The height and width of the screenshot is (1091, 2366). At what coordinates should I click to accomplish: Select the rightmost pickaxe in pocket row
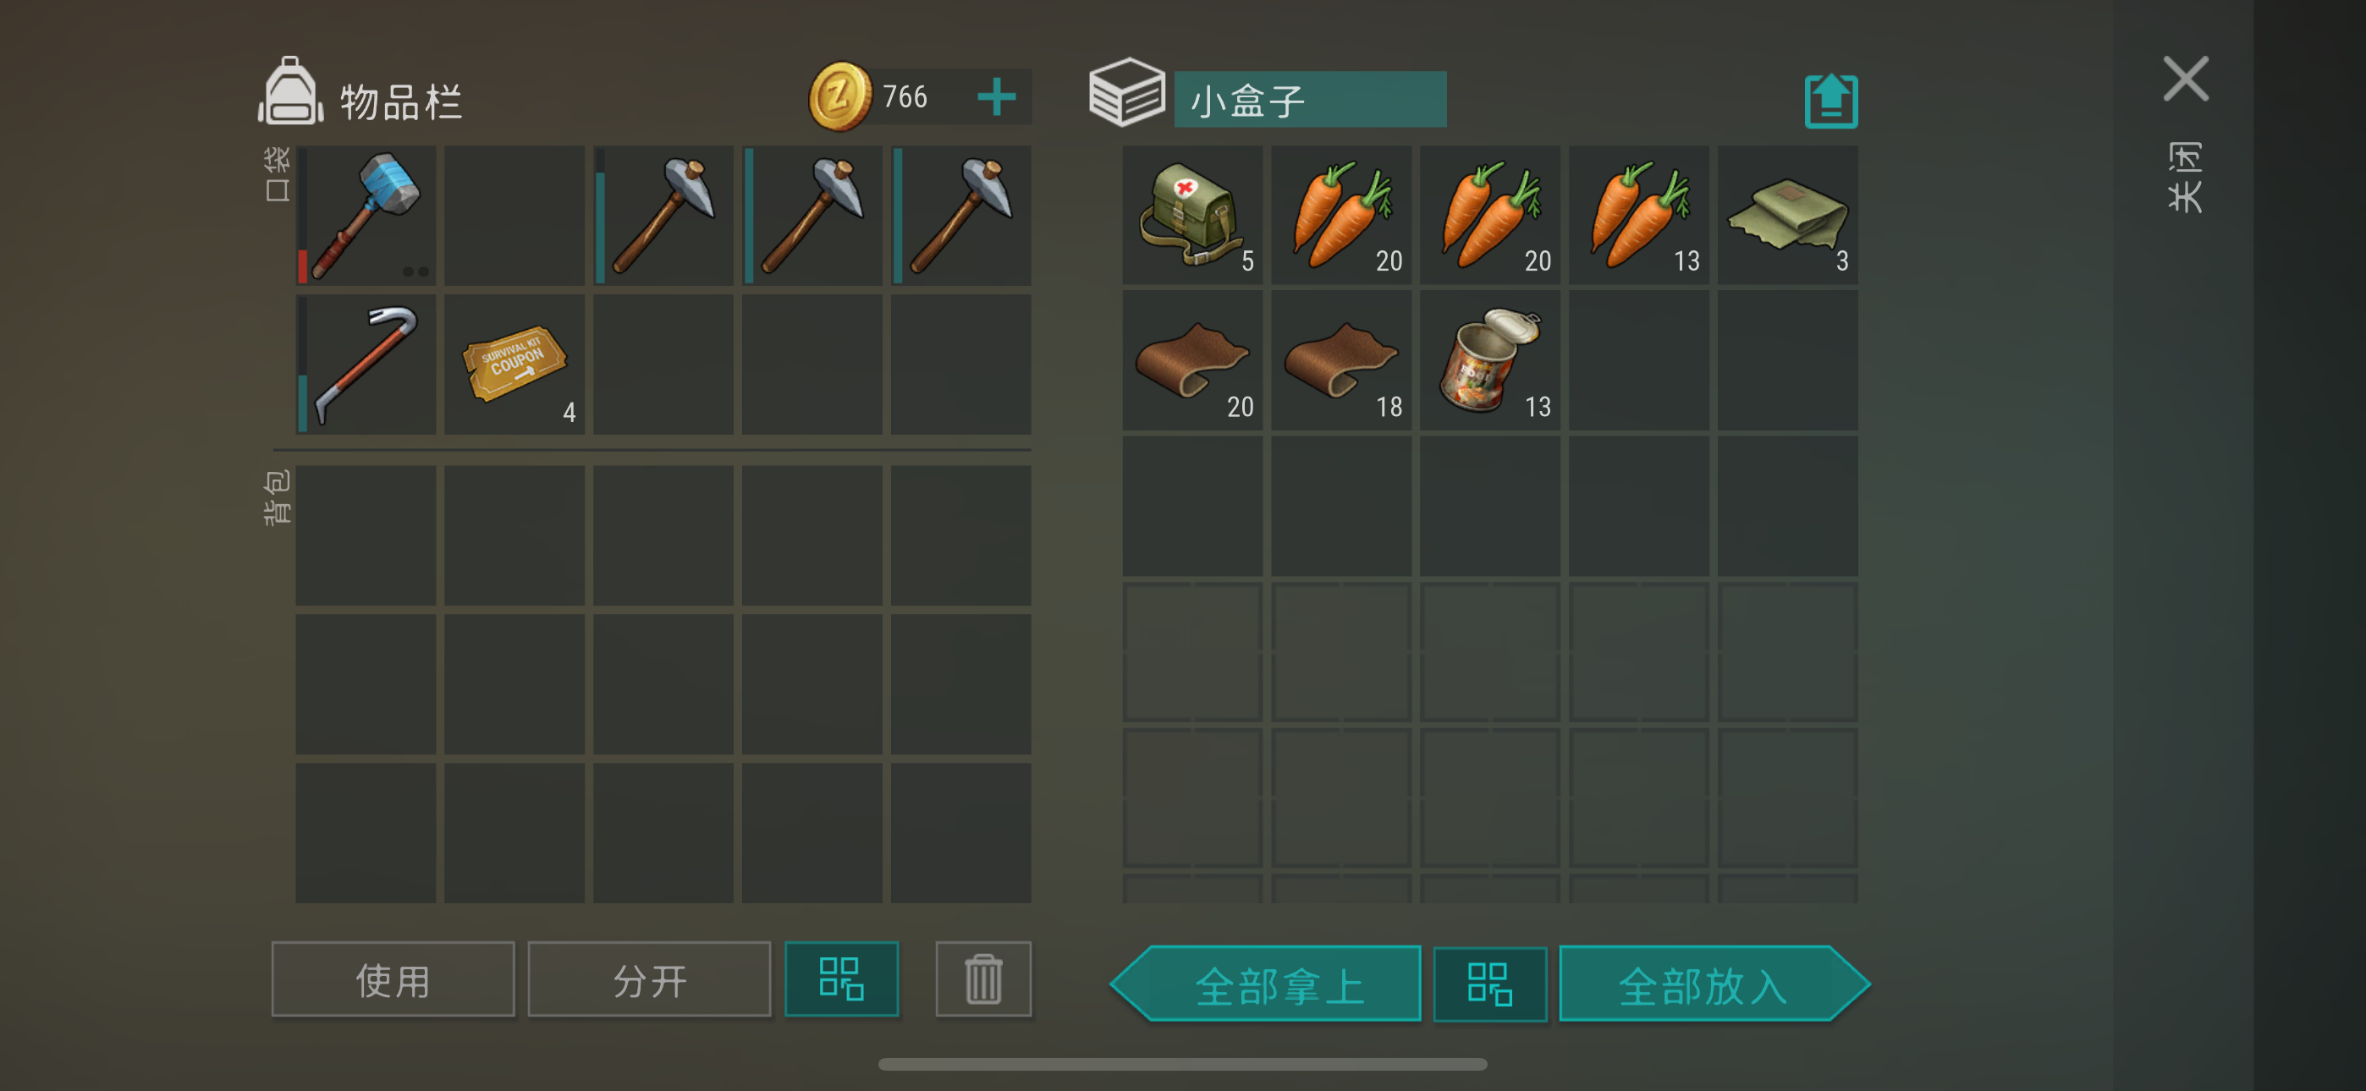960,215
